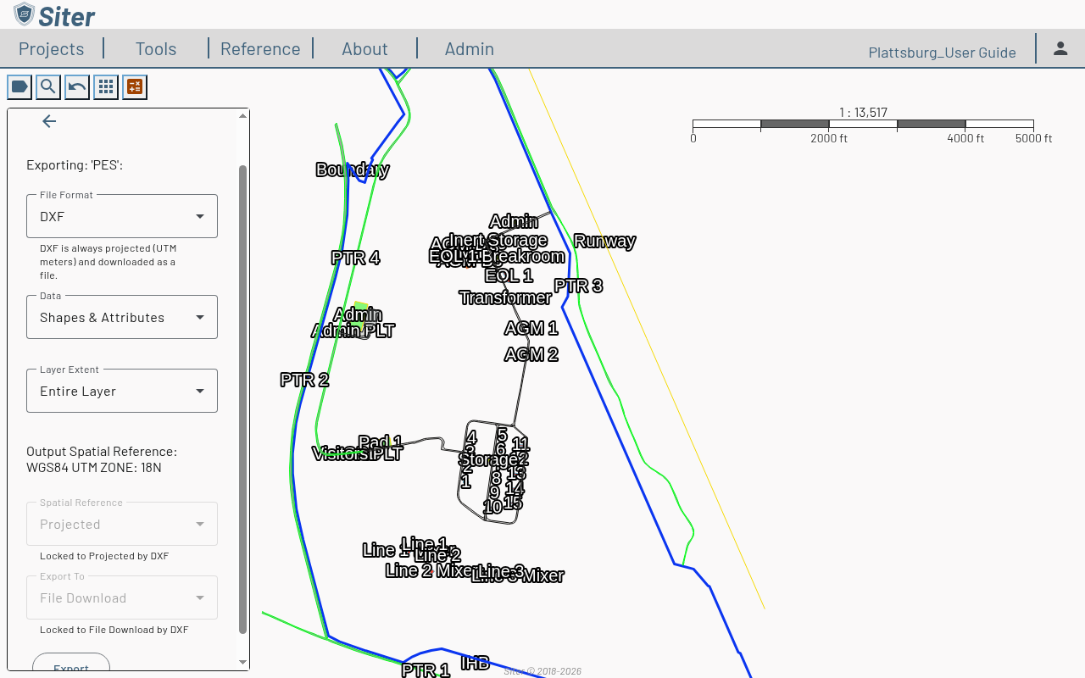The image size is (1085, 678).
Task: Click the Inert Storage map label
Action: coord(498,240)
